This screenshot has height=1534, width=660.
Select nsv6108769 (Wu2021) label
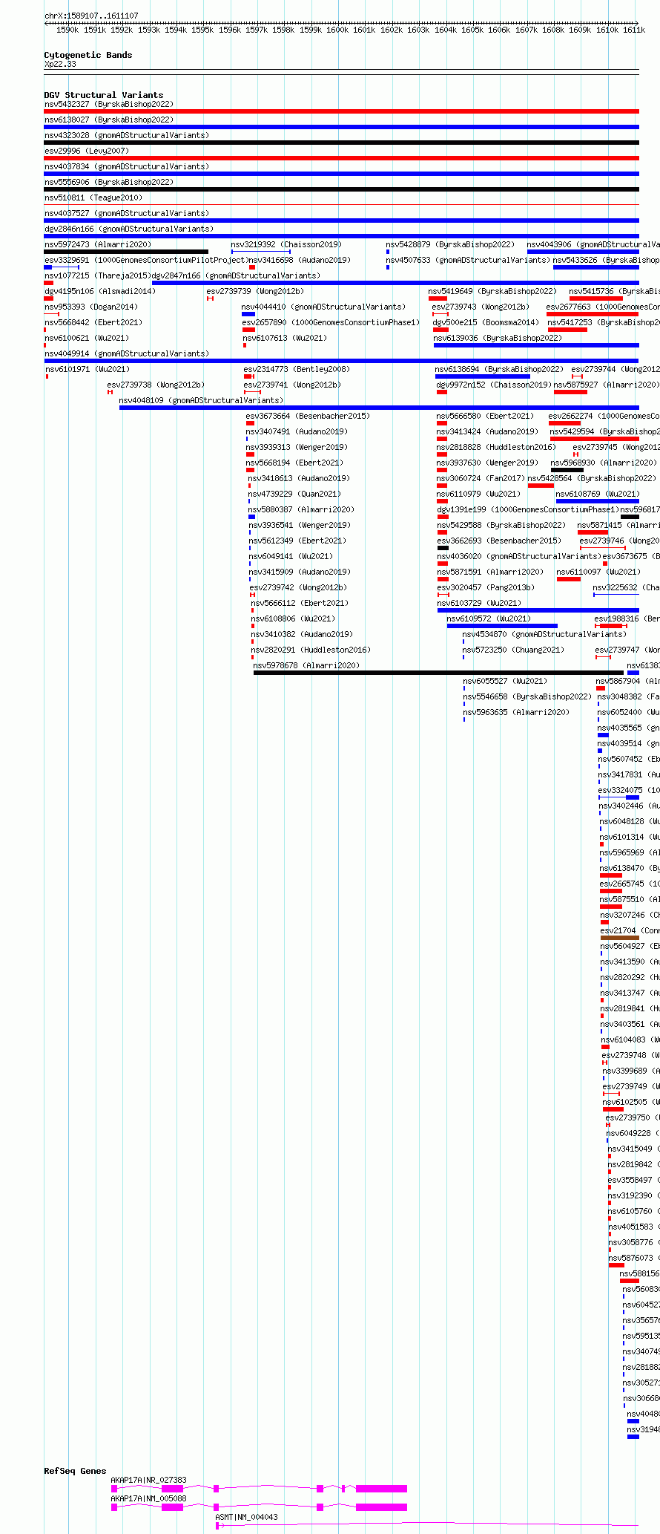pos(598,494)
